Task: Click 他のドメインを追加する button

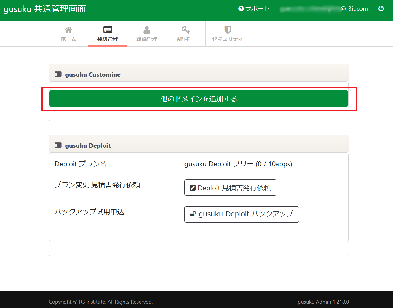Action: click(x=199, y=99)
